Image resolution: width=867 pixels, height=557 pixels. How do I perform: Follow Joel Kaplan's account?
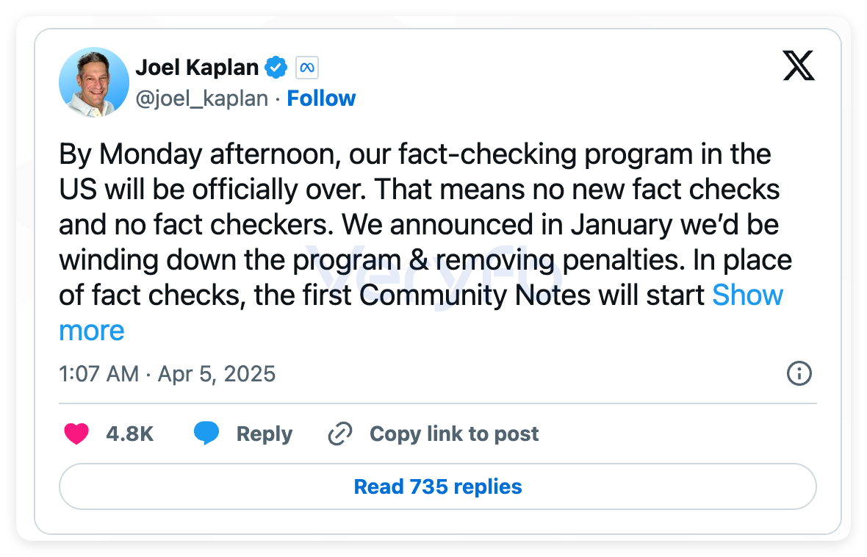click(x=321, y=98)
